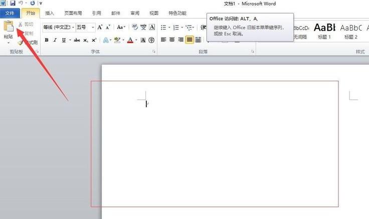Screen dimensions: 369x219
Task: Switch to the 视图 View tab
Action: (x=154, y=13)
